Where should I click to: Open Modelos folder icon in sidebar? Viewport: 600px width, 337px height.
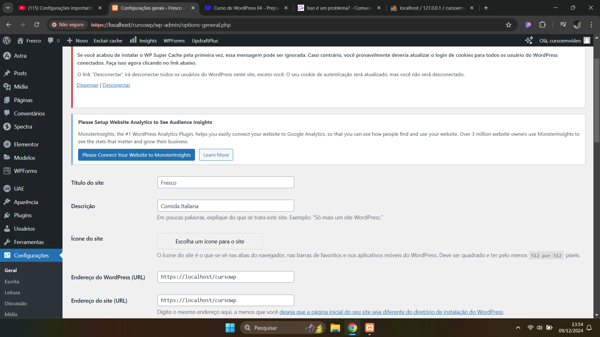[7, 158]
